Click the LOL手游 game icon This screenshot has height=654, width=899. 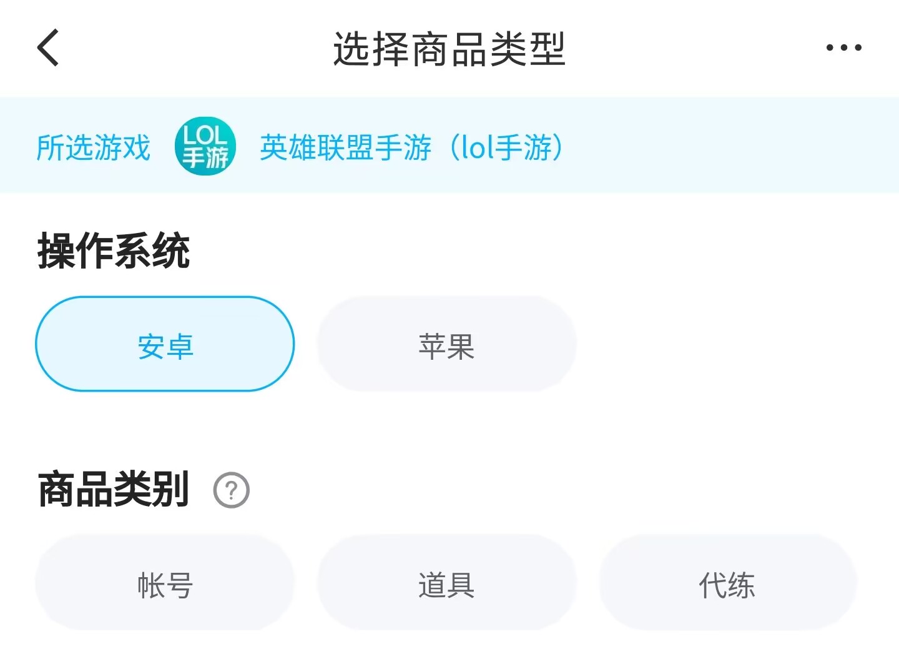(205, 146)
